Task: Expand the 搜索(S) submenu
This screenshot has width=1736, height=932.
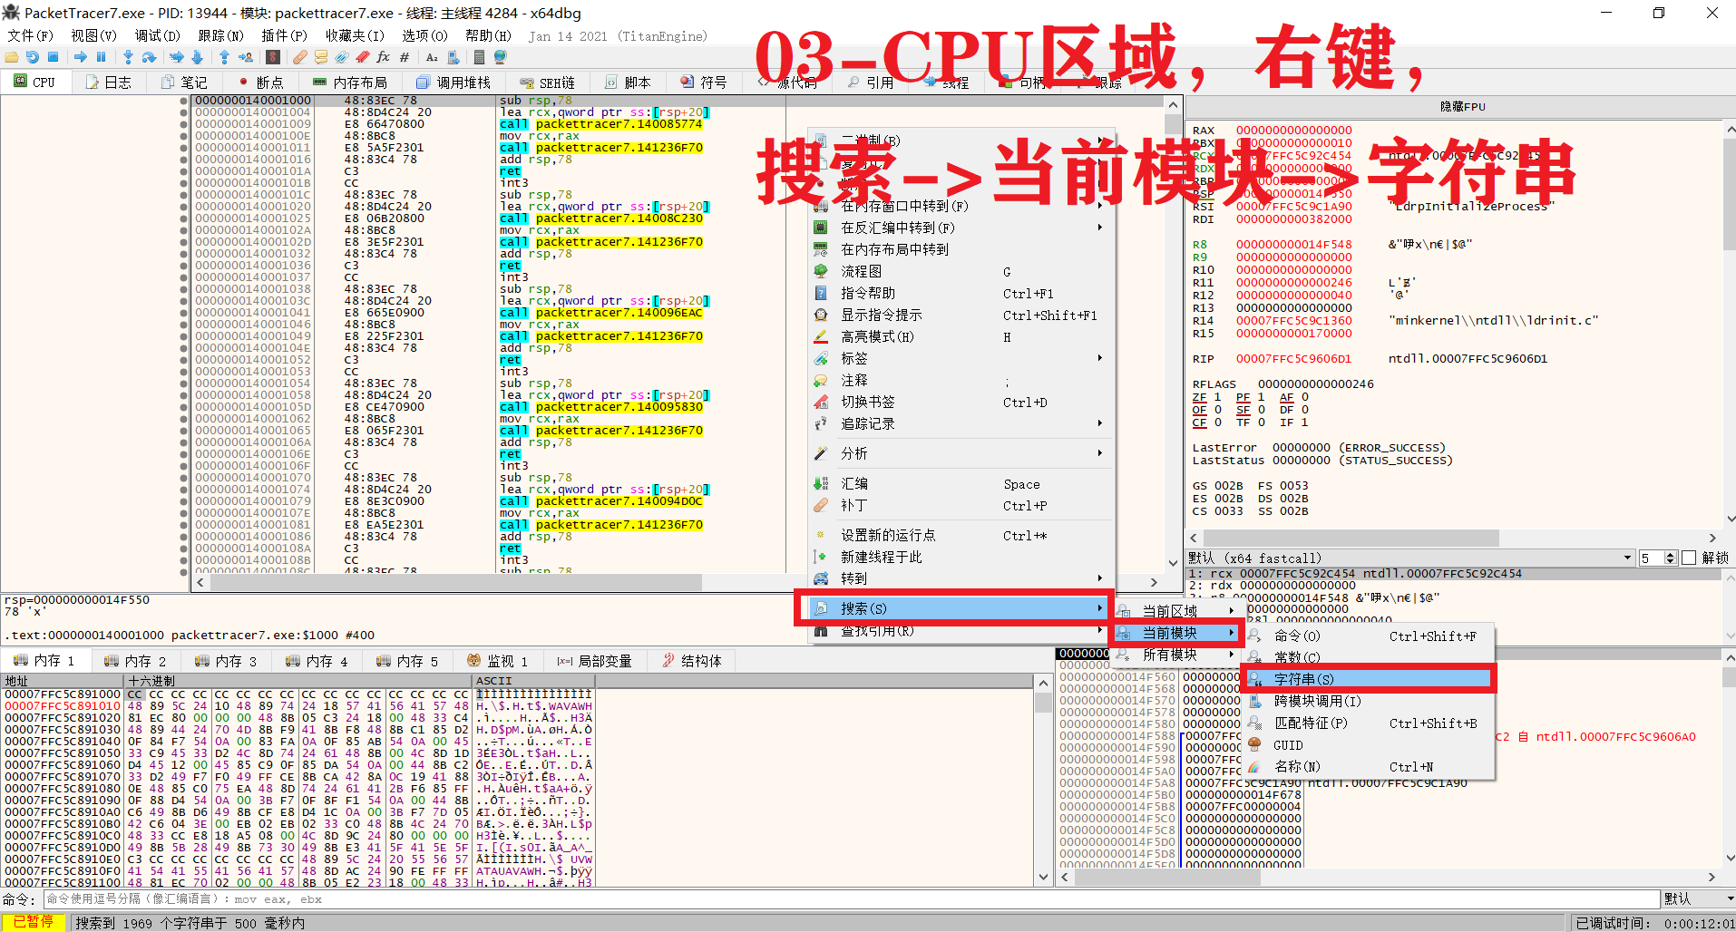Action: click(x=952, y=607)
